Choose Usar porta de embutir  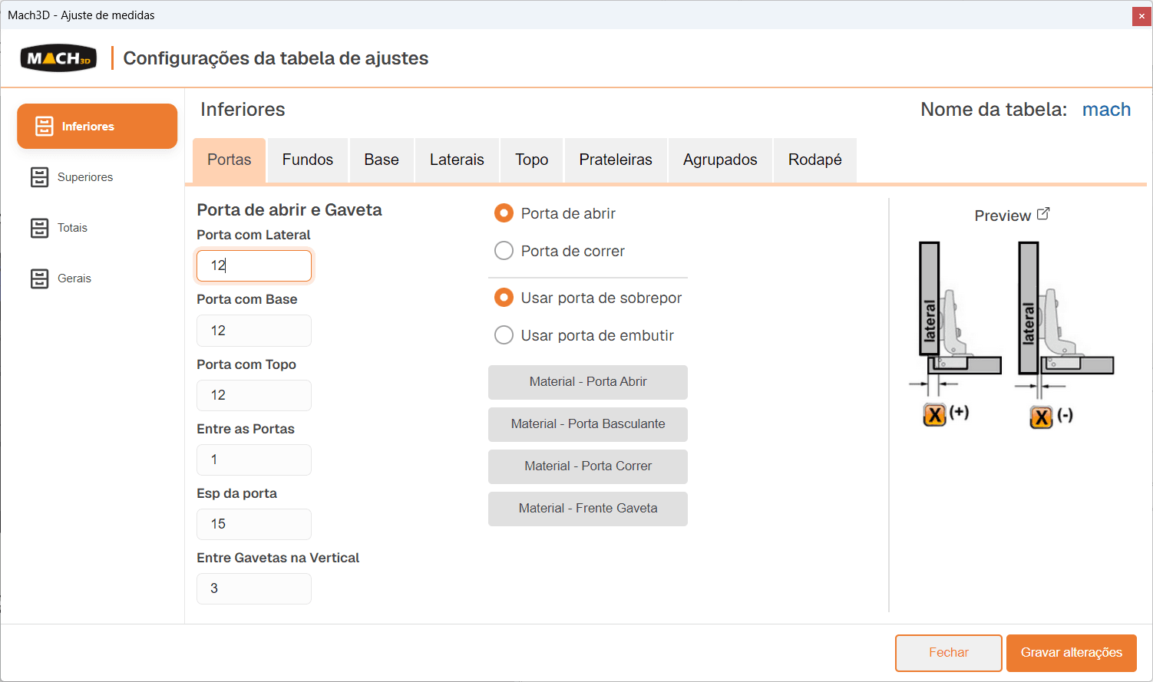[504, 335]
